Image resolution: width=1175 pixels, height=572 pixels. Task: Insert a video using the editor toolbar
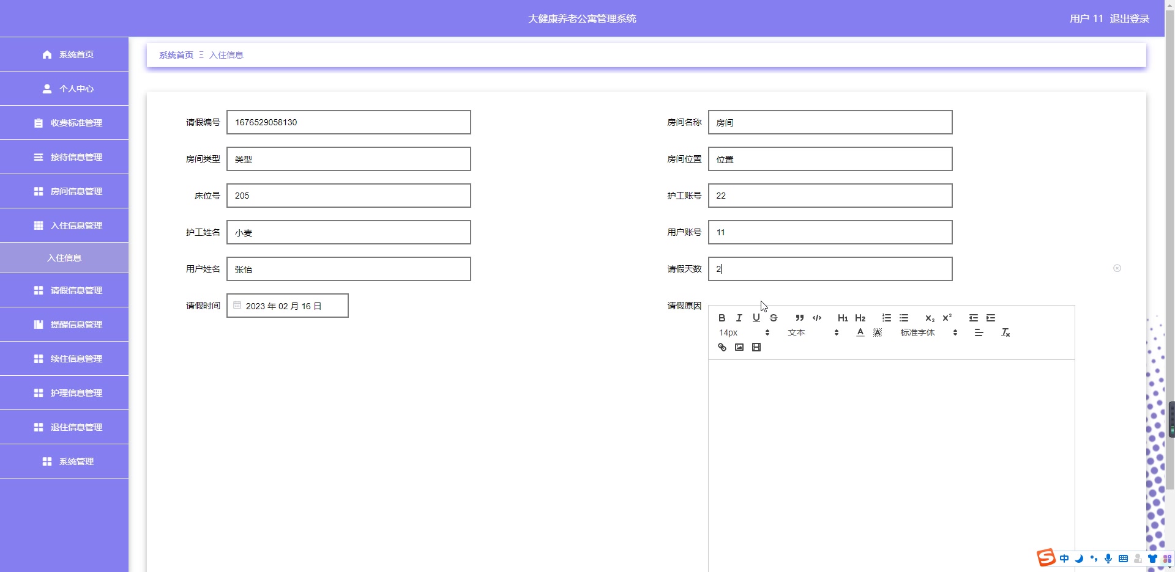(757, 347)
